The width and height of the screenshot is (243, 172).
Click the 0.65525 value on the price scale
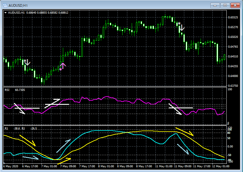pyautogui.click(x=232, y=18)
